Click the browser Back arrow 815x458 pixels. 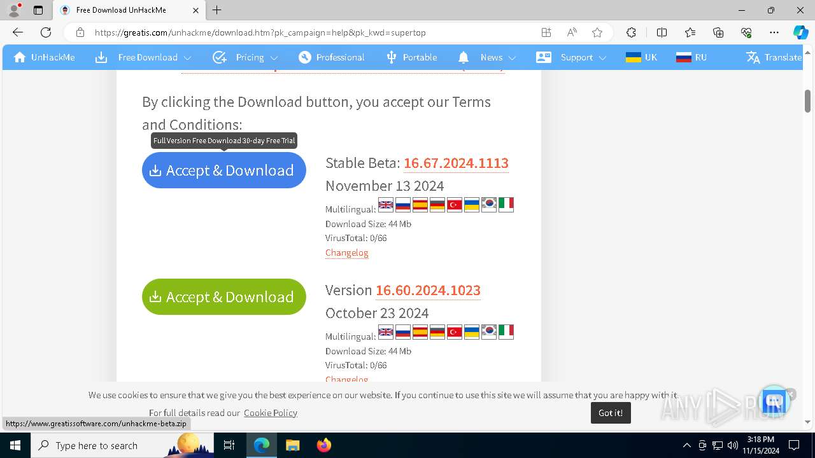pos(18,32)
